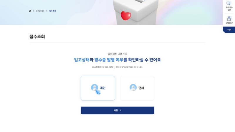Open the map pin 보내실 곳 icon
Viewport: 235px width, 132px height.
pos(229,19)
